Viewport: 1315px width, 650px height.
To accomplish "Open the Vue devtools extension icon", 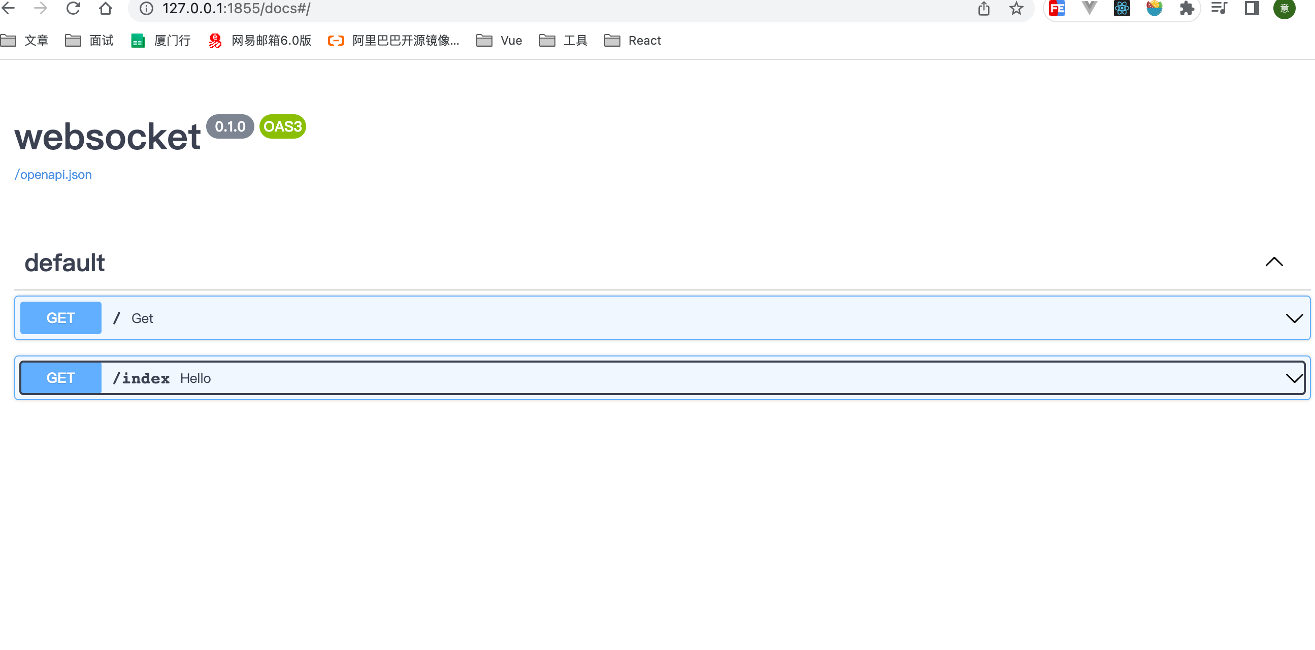I will [1090, 9].
